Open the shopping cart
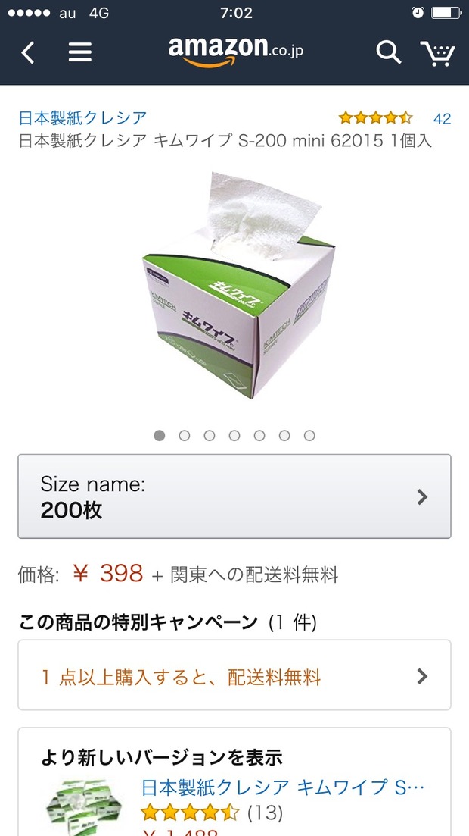This screenshot has width=469, height=836. click(437, 53)
